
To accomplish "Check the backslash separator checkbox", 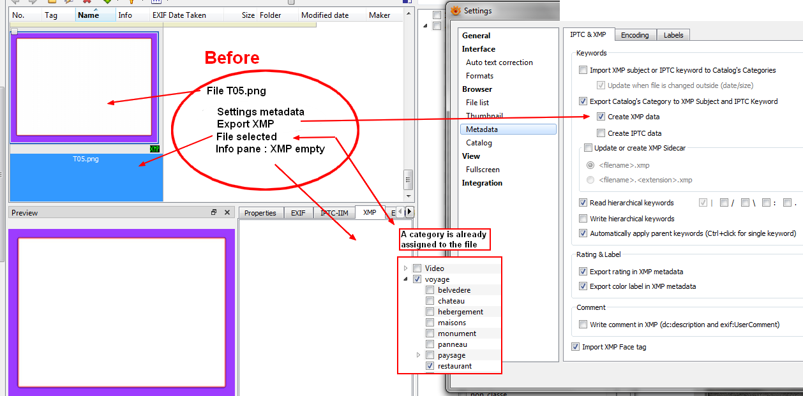I will [745, 203].
